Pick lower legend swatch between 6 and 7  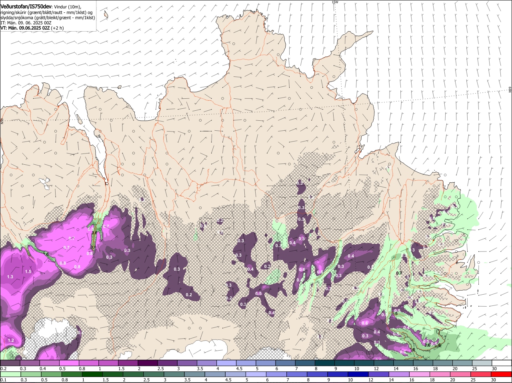pos(276,374)
